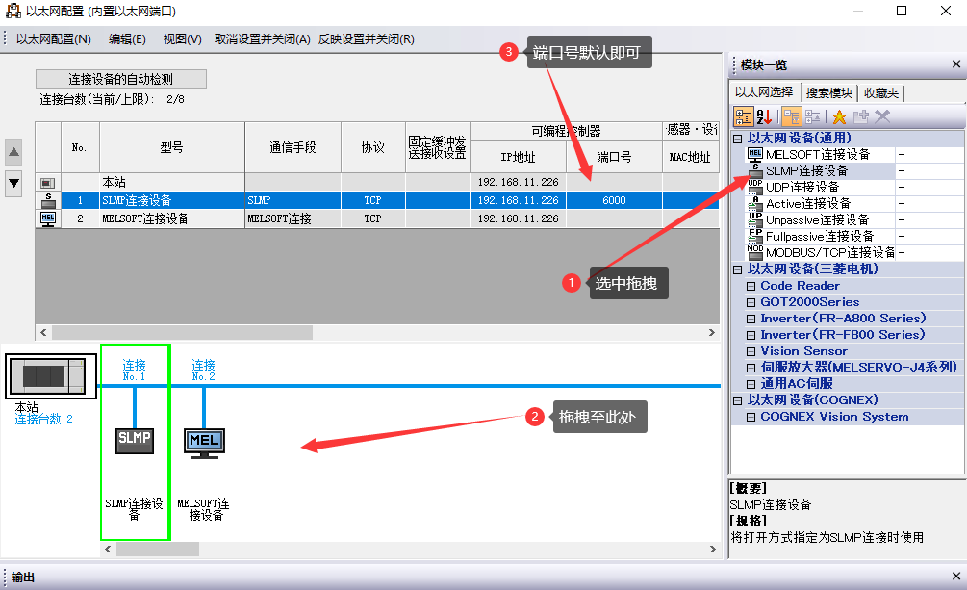Click the row icon for table row 1 SLMP
This screenshot has height=590, width=967.
[48, 200]
